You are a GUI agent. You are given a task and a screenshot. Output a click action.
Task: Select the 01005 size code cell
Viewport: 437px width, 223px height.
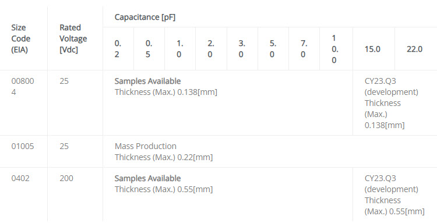click(x=23, y=146)
